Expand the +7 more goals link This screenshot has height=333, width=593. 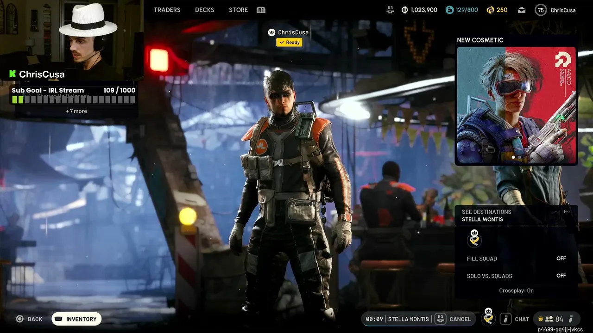[76, 111]
